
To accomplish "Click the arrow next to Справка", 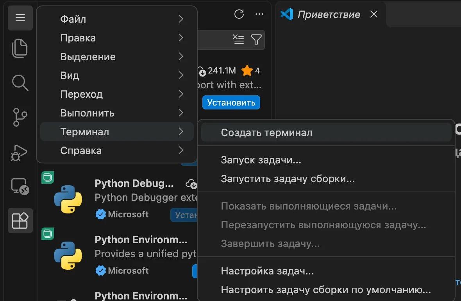I will coord(181,150).
